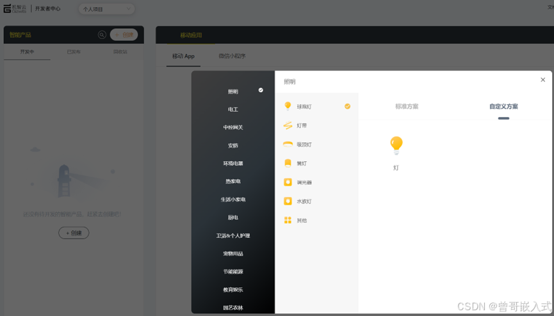Viewport: 554px width, 316px height.
Task: Pick the 吸顶灯 ceiling lamp icon
Action: tap(288, 144)
